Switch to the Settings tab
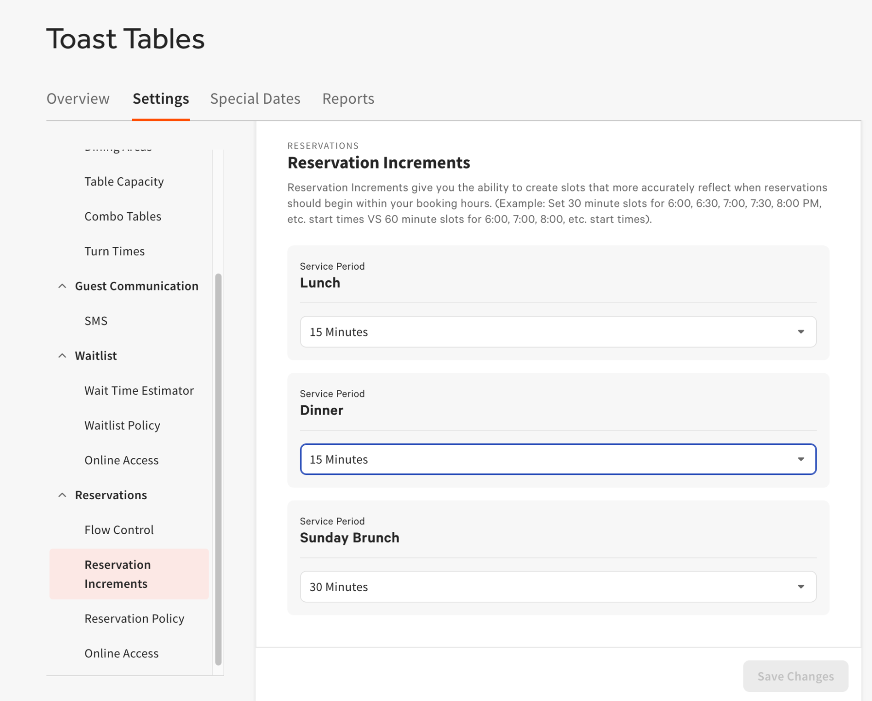 [x=161, y=98]
